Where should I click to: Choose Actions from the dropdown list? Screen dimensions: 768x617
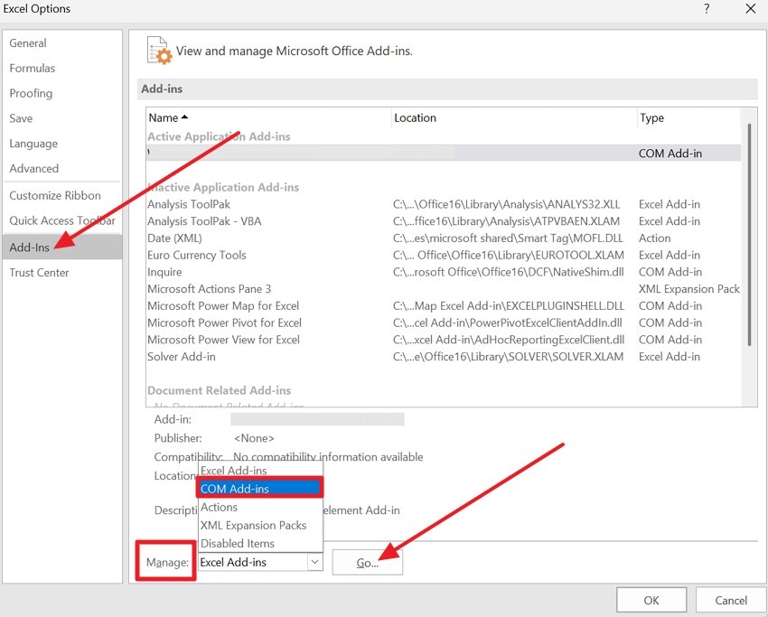(x=260, y=507)
